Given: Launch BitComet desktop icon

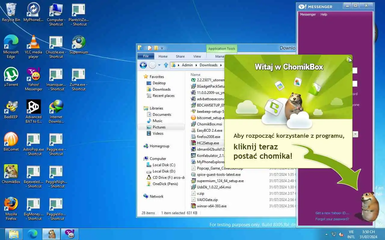Looking at the screenshot, I should [x=11, y=142].
